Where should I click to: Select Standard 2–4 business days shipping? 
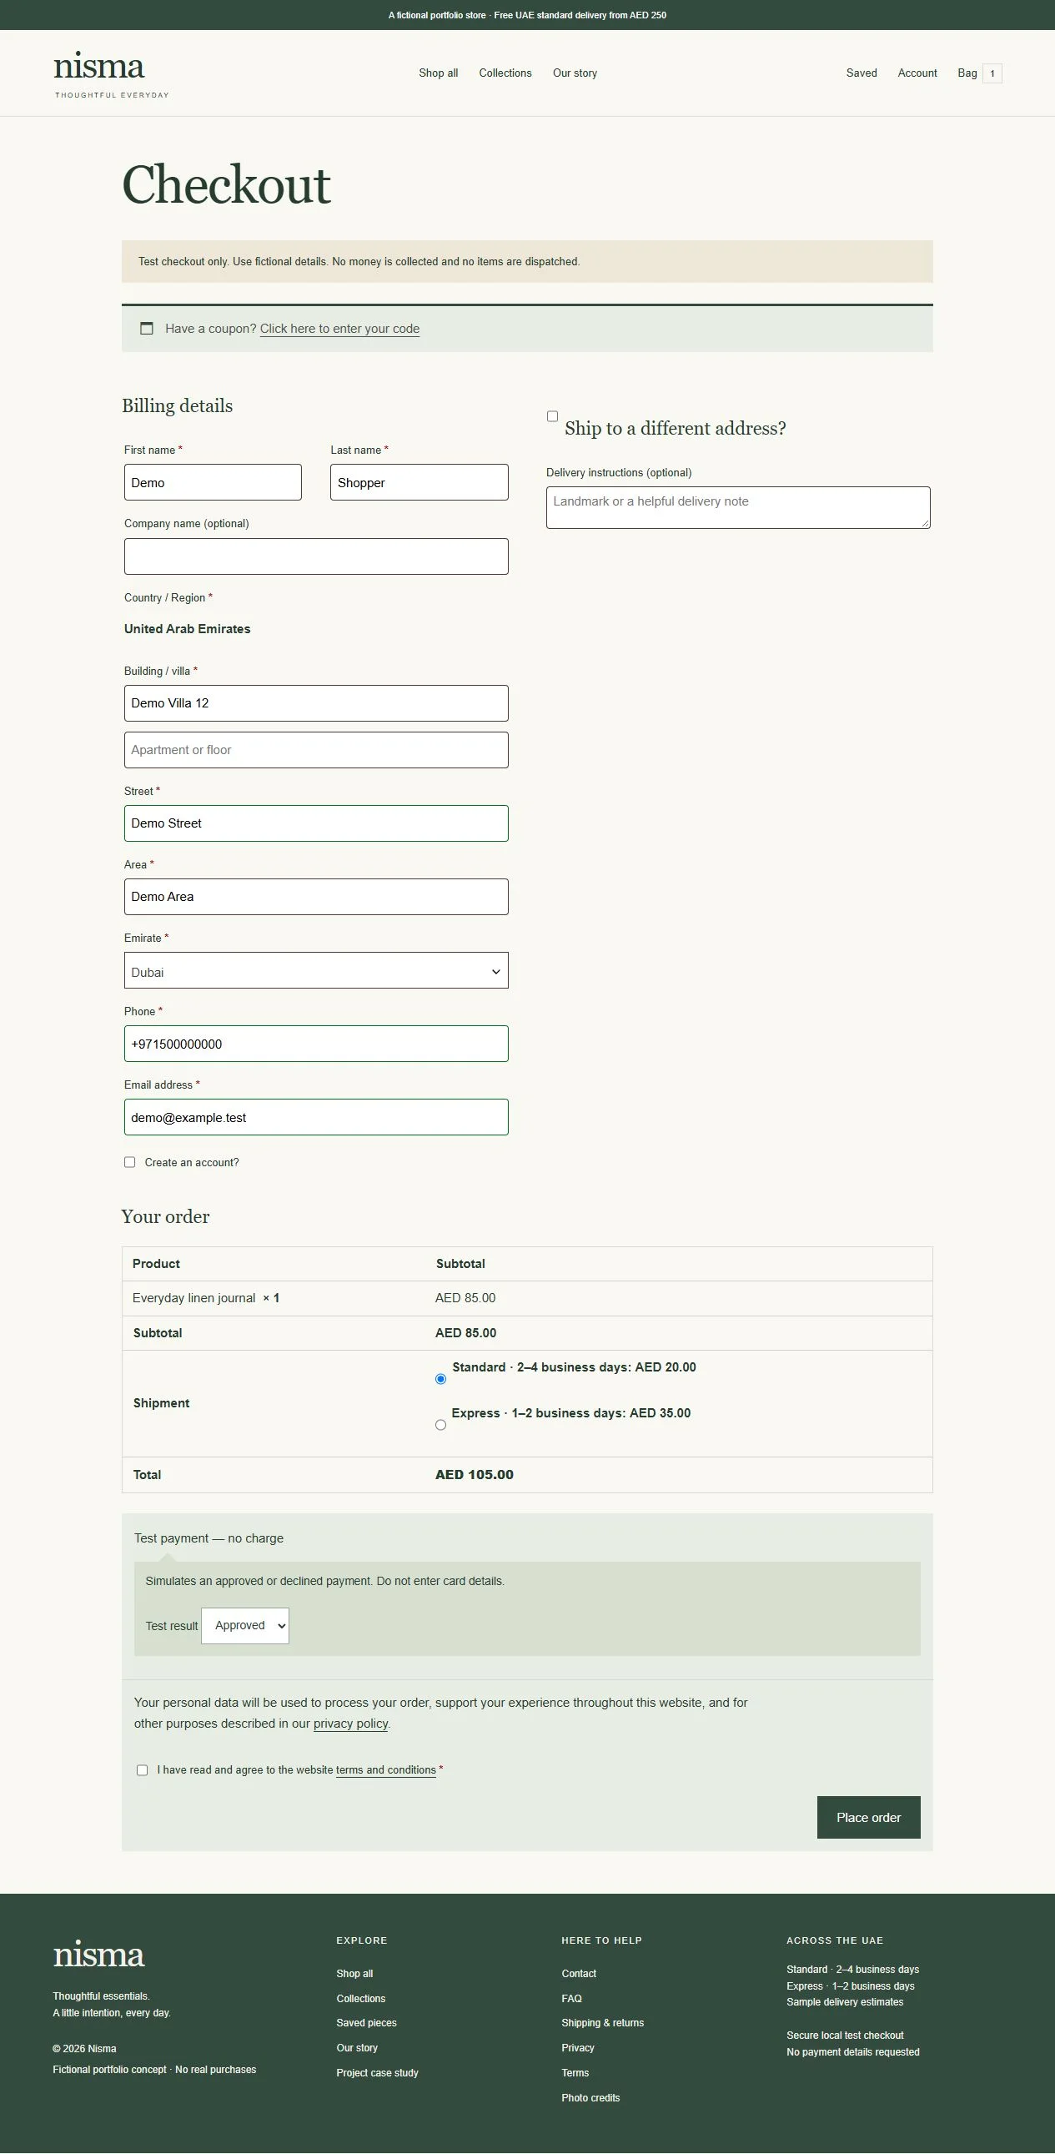coord(440,1379)
